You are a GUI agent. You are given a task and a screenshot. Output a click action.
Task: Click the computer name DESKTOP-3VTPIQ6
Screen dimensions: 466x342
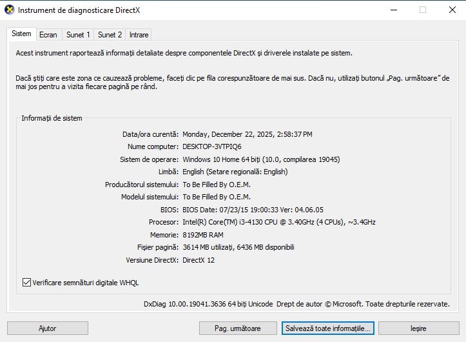click(x=213, y=146)
